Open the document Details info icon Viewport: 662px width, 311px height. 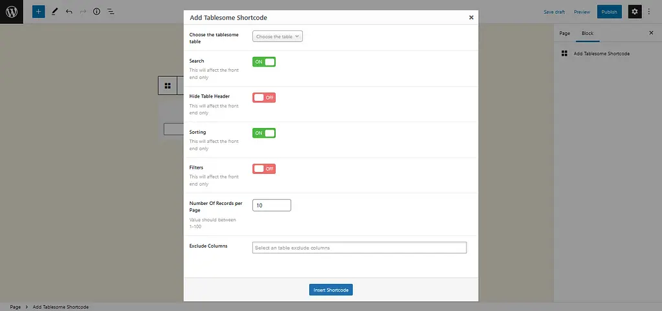(x=96, y=12)
